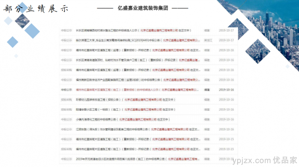Viewport: 299px width, 167px height.
Task: Click 中标公示 label in 哈尔滨理工大学 row
Action: tap(66, 40)
